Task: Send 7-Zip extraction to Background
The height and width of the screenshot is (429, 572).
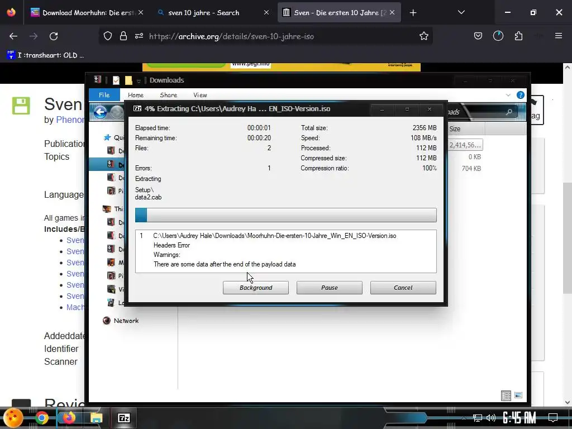Action: [256, 288]
